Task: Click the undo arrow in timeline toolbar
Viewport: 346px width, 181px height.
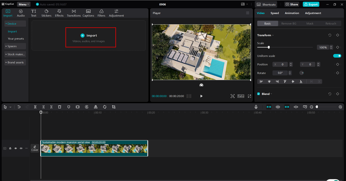Action: (19, 107)
